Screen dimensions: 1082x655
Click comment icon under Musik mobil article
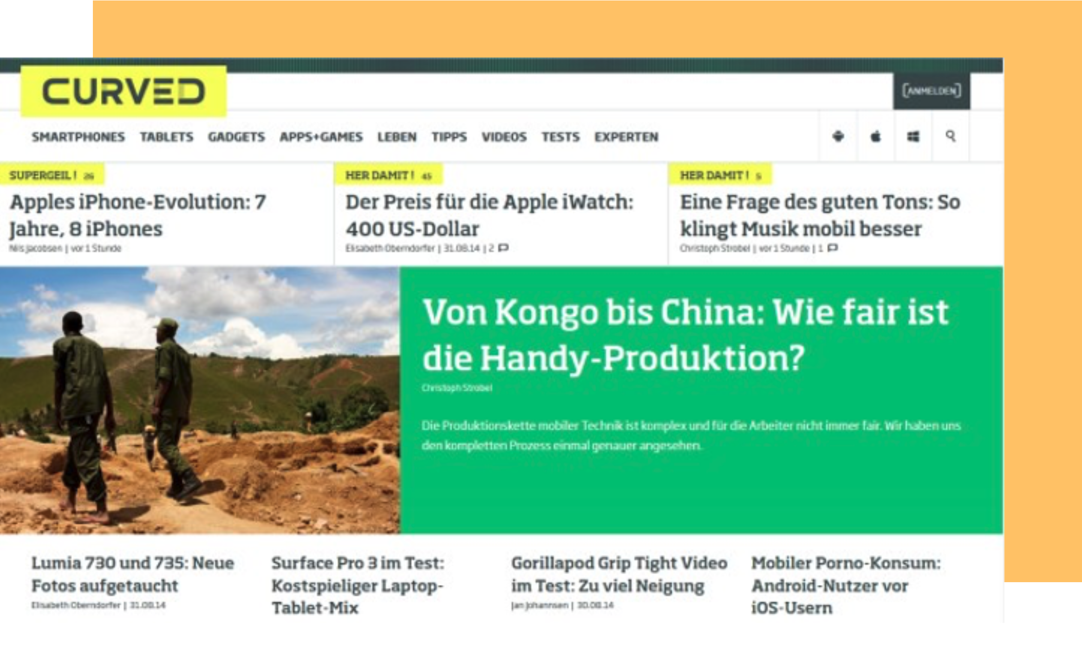click(x=833, y=248)
